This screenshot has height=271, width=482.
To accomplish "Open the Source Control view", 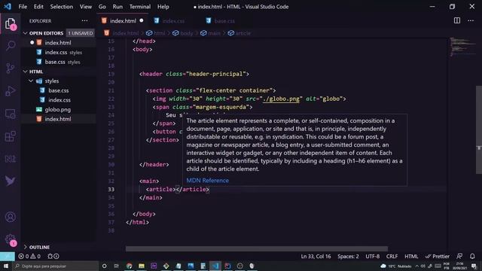I will click(x=10, y=68).
